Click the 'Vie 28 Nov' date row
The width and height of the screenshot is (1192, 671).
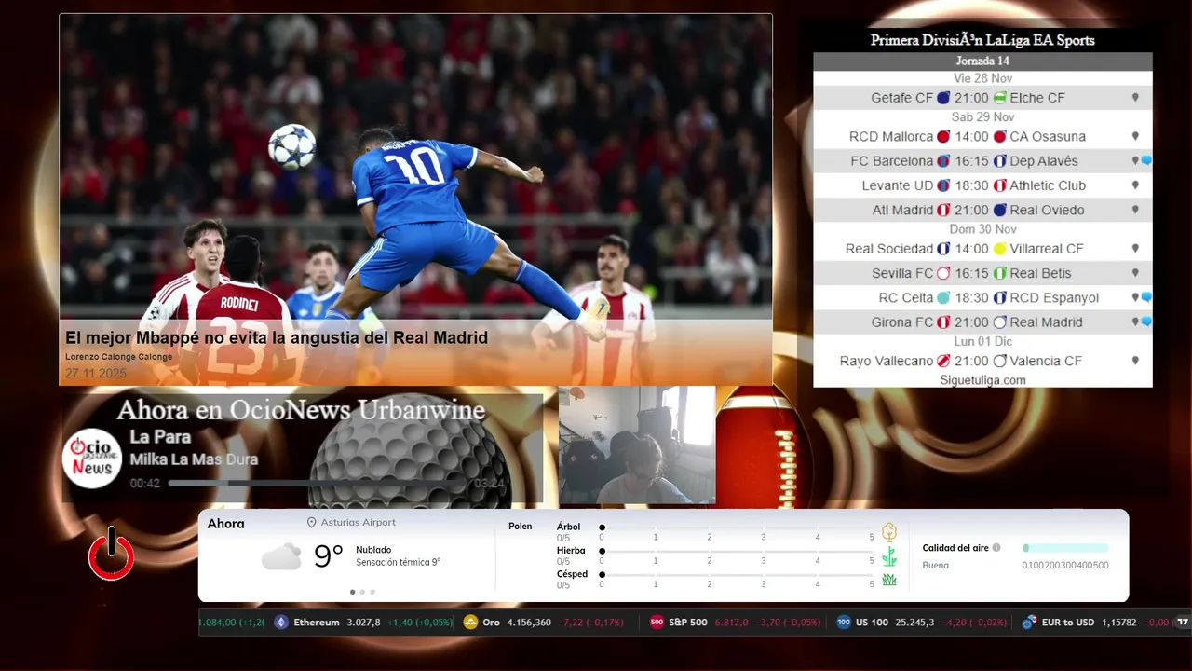[x=982, y=78]
